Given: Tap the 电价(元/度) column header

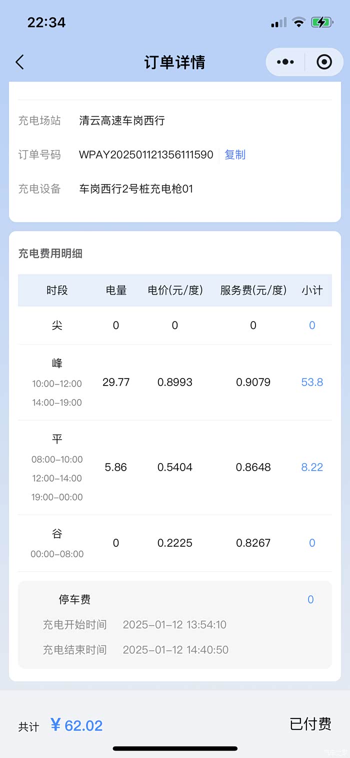Looking at the screenshot, I should click(x=175, y=290).
